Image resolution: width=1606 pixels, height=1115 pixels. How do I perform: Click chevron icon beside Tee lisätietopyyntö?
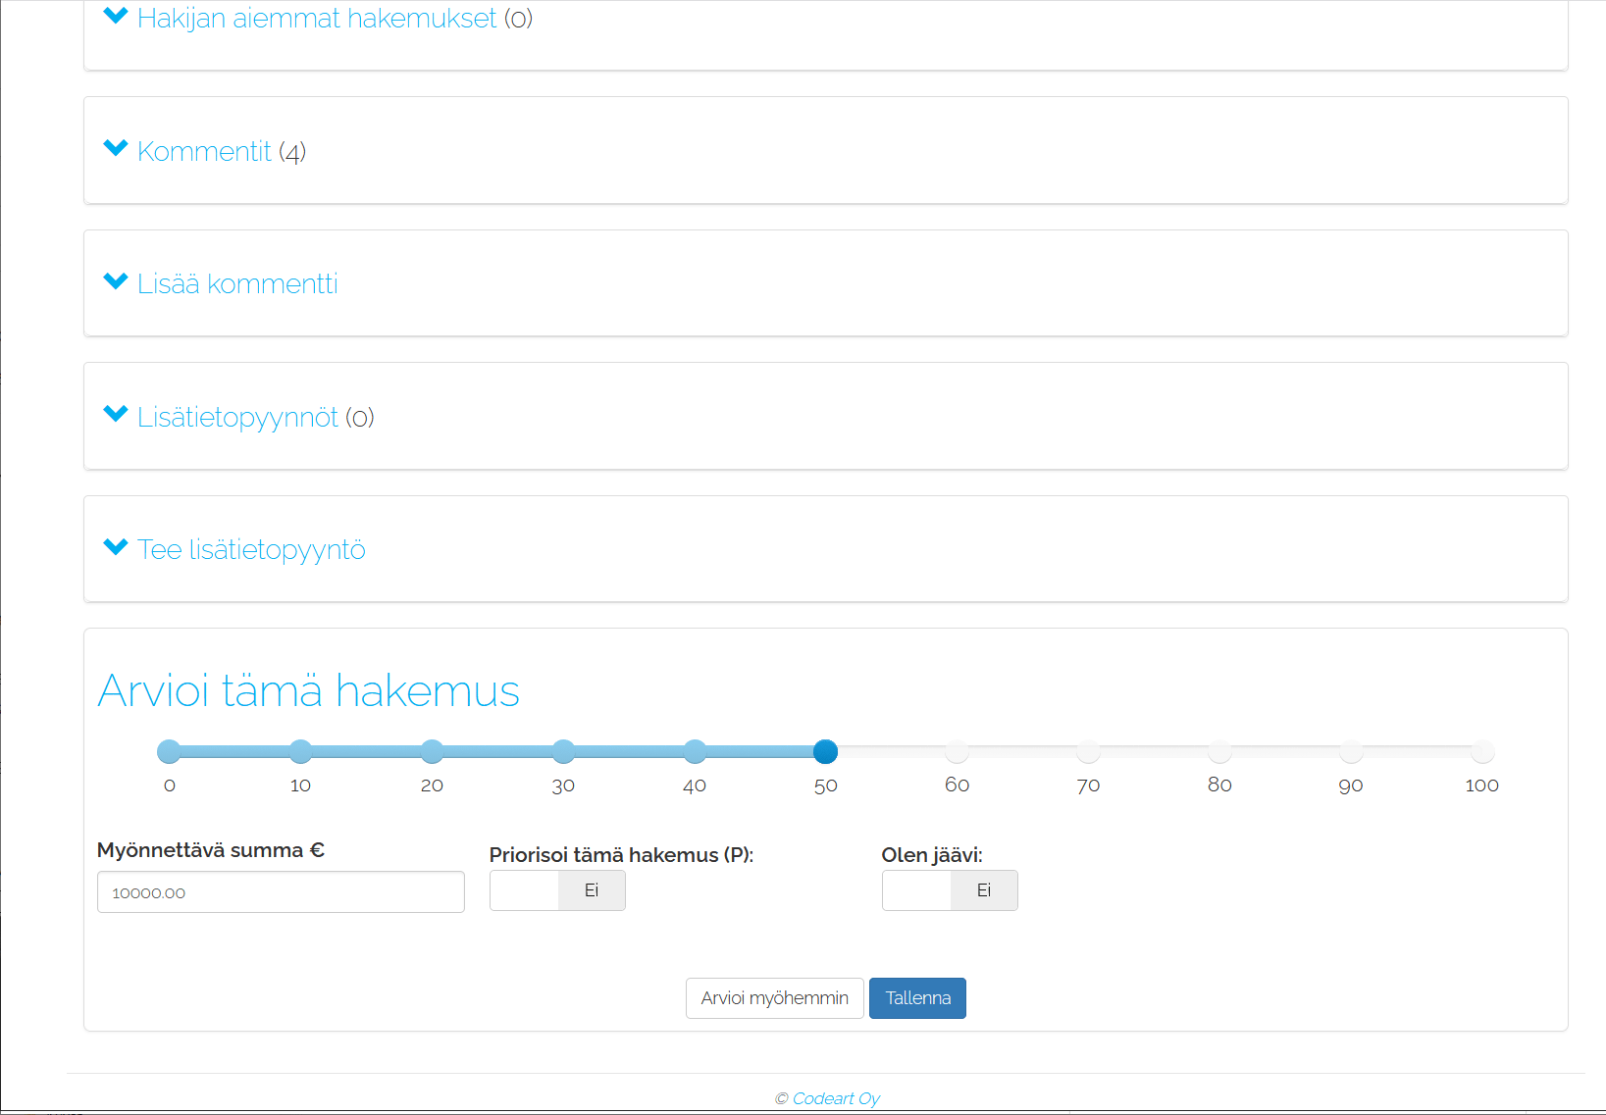[116, 547]
